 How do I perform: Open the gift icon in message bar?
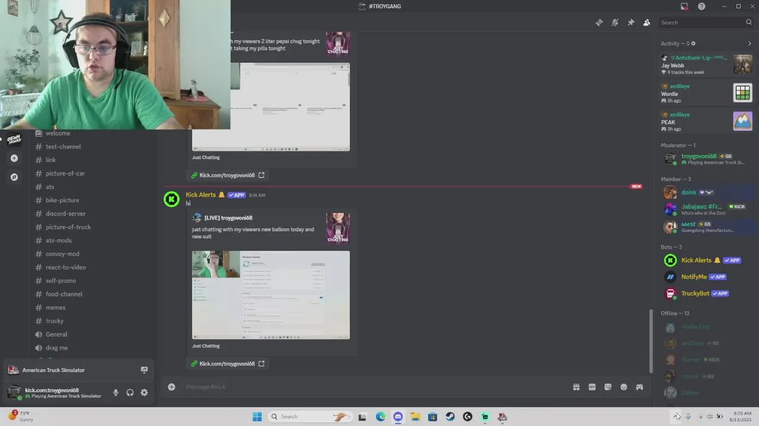click(x=576, y=387)
